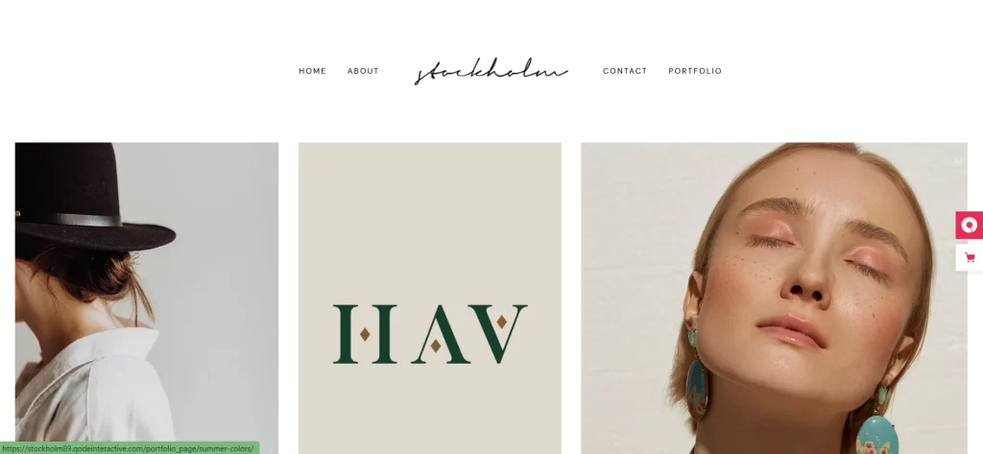Navigate to the CONTACT page
The width and height of the screenshot is (983, 454).
click(x=624, y=71)
